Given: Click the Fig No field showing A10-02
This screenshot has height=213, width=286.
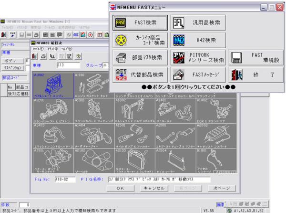Looking at the screenshot, I should pos(65,180).
